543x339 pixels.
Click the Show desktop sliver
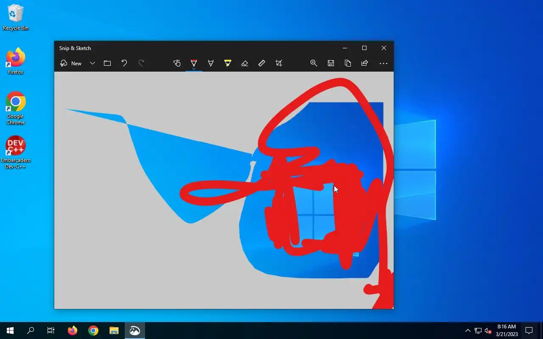(542, 331)
